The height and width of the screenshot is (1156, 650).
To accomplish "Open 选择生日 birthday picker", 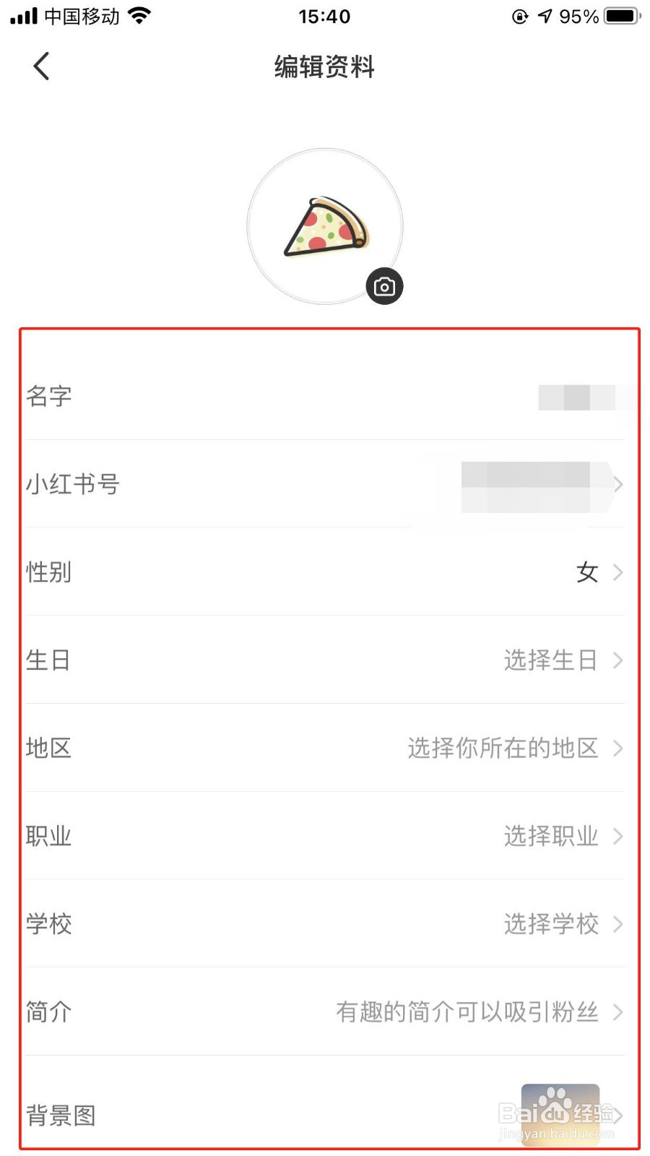I will [x=550, y=660].
